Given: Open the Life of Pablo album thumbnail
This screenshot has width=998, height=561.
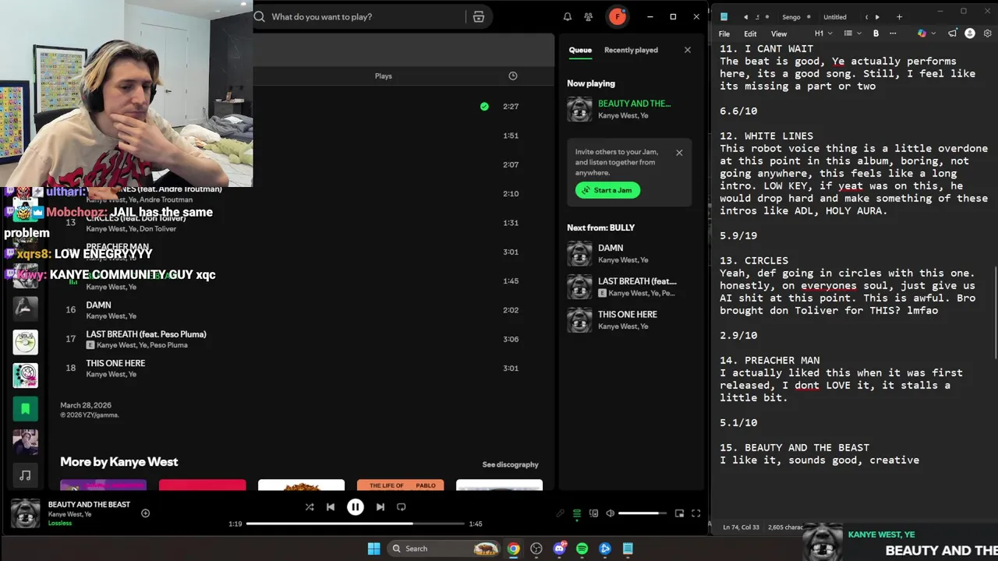Looking at the screenshot, I should [400, 485].
